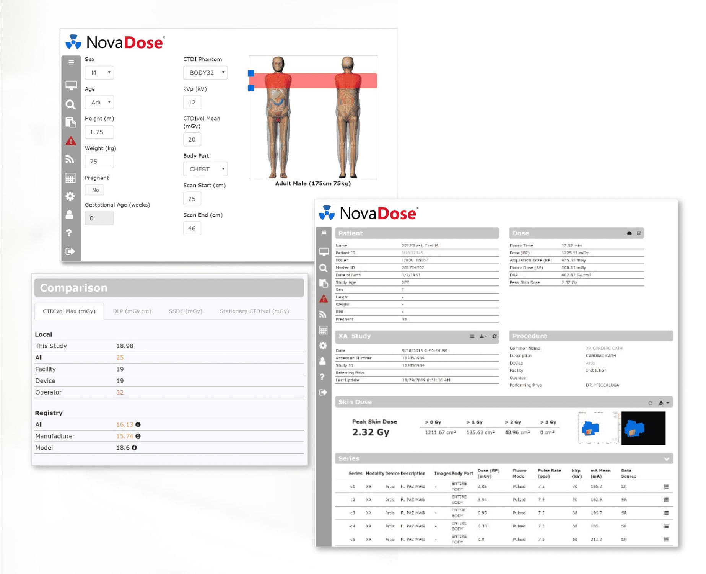Screen dimensions: 706x574
Task: Click the red alert warning icon
Action: (x=70, y=140)
